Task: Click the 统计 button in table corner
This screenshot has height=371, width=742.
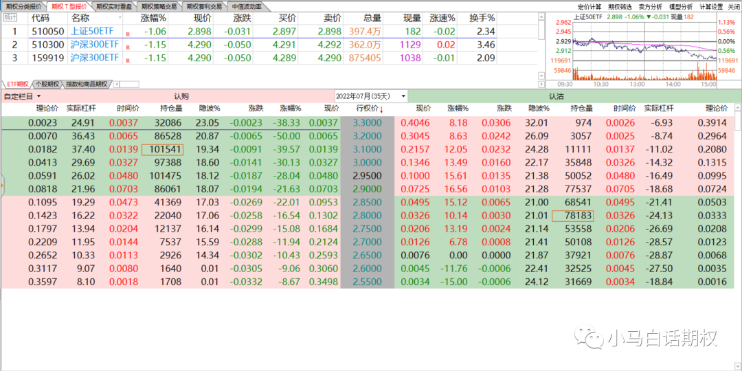Action: pos(10,17)
